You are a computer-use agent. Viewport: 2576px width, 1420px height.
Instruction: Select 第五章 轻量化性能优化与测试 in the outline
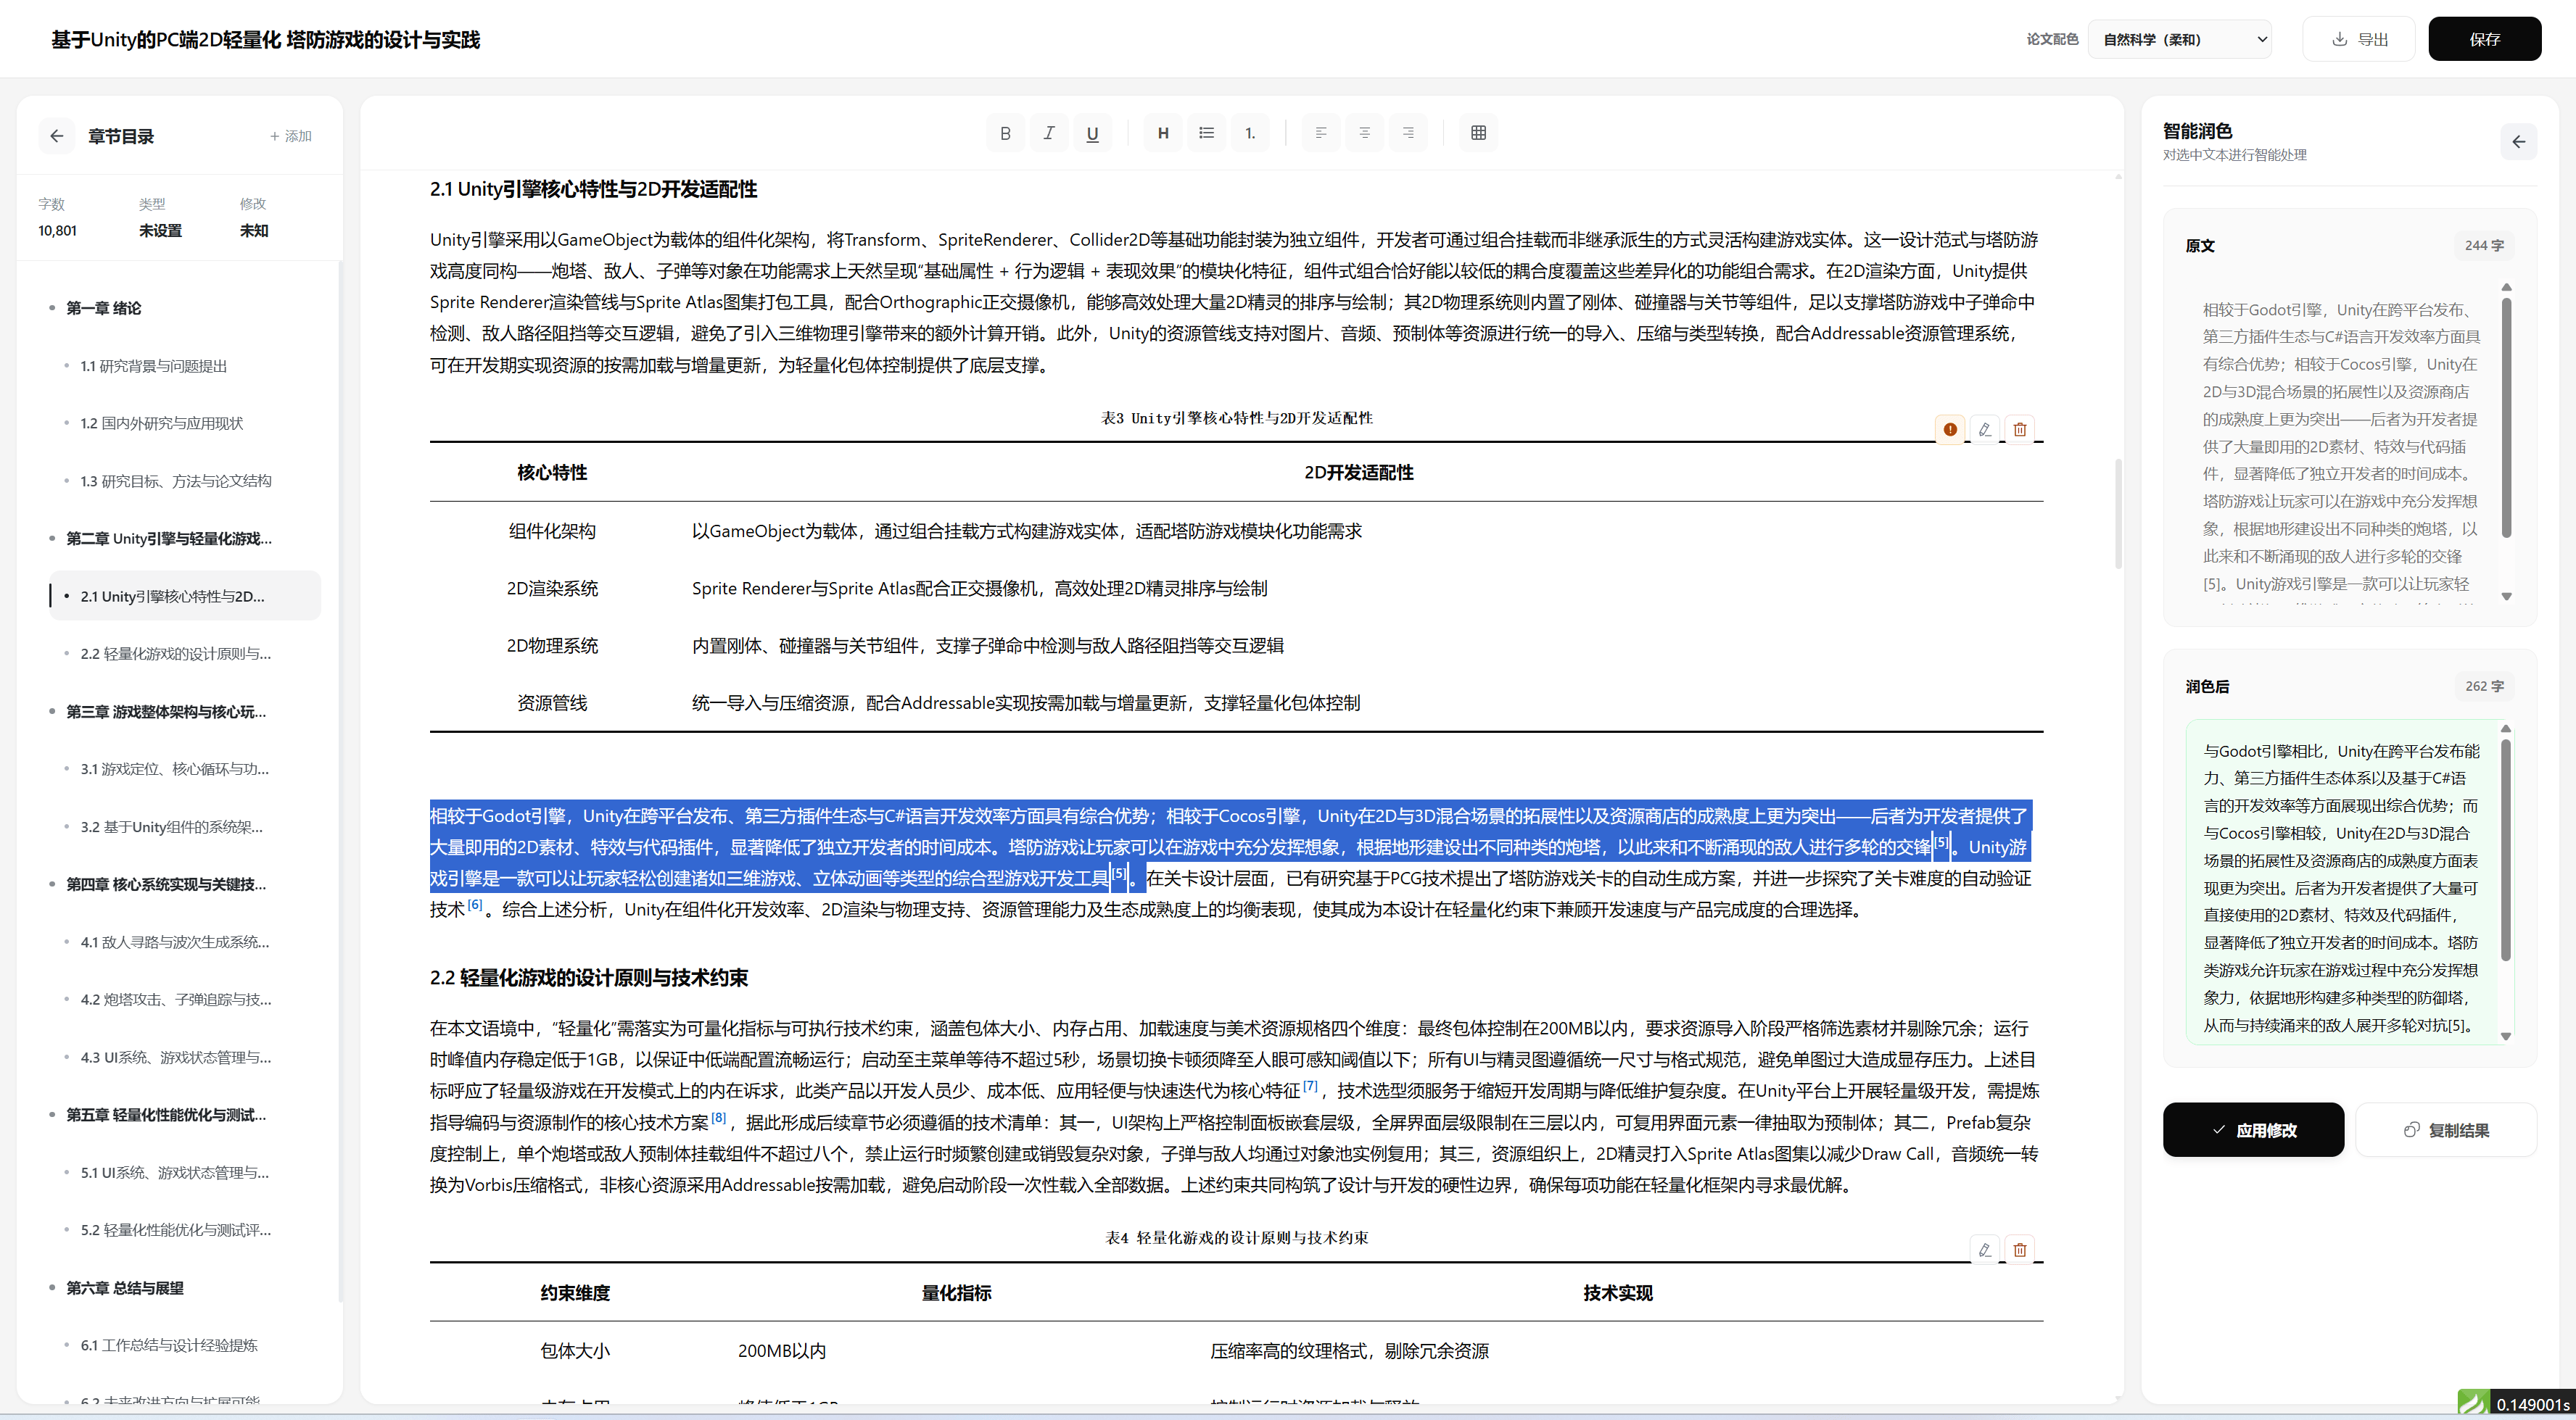pyautogui.click(x=166, y=1116)
